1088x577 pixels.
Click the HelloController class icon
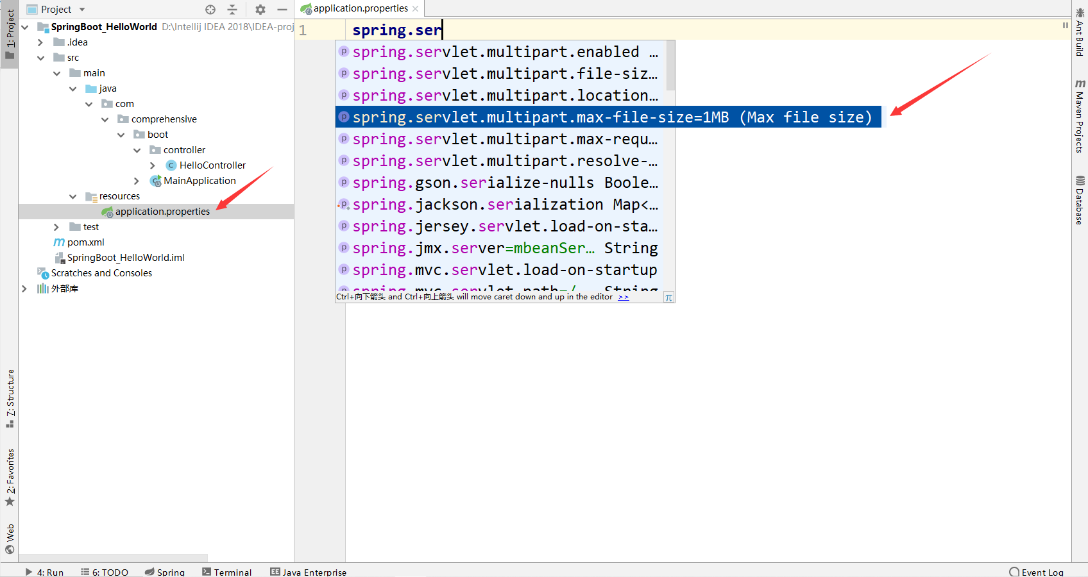[x=171, y=165]
